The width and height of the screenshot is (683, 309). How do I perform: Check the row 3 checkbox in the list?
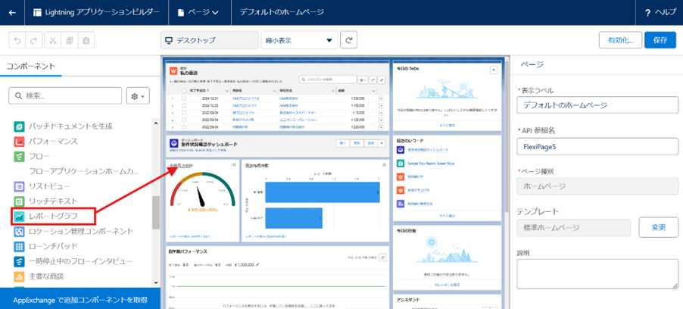pyautogui.click(x=184, y=112)
